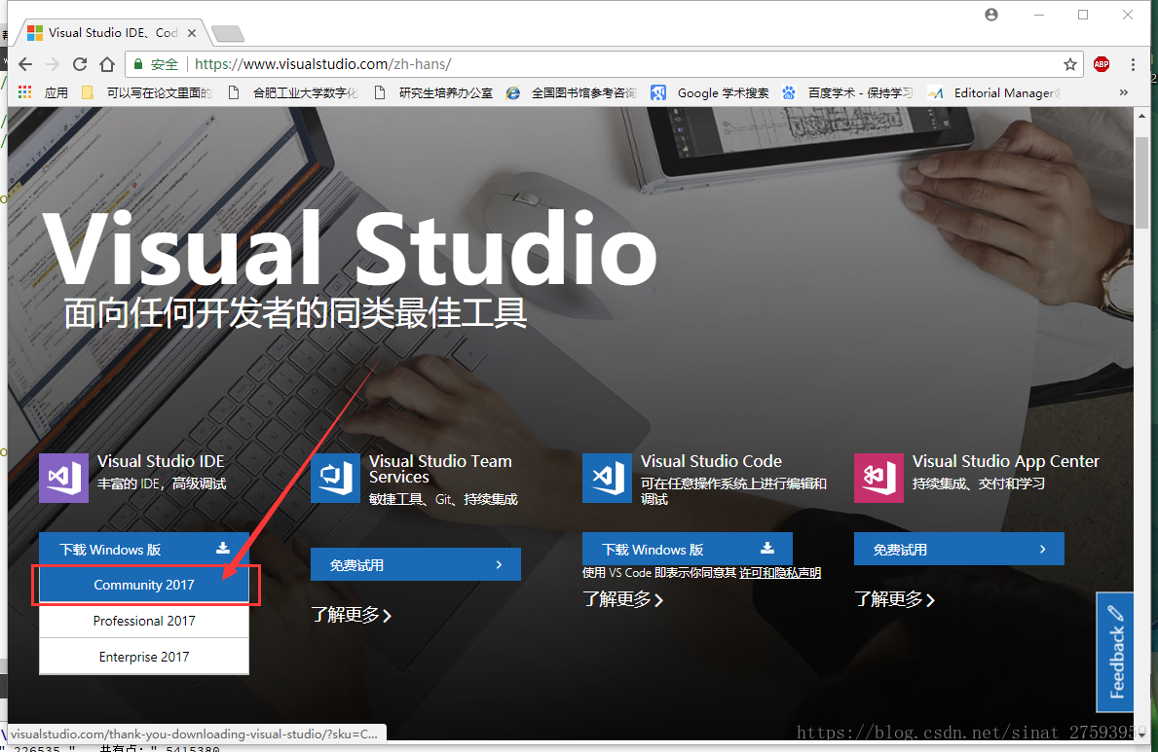Viewport: 1158px width, 752px height.
Task: Open the Google 学术搜索 bookmark
Action: (x=710, y=92)
